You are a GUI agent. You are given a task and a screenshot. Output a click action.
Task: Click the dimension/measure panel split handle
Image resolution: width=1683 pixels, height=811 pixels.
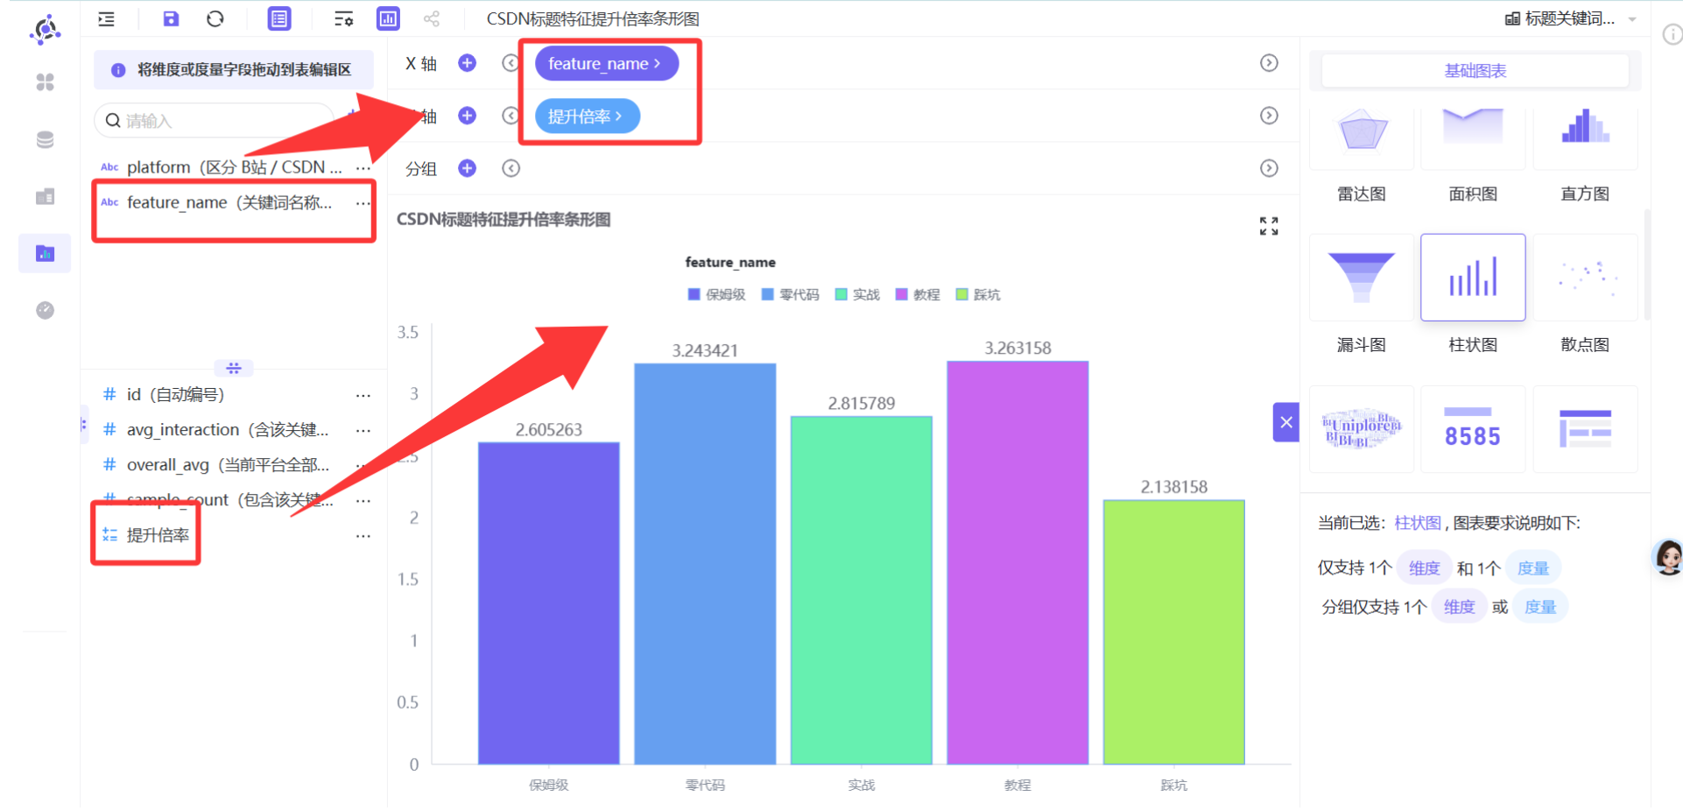tap(234, 368)
